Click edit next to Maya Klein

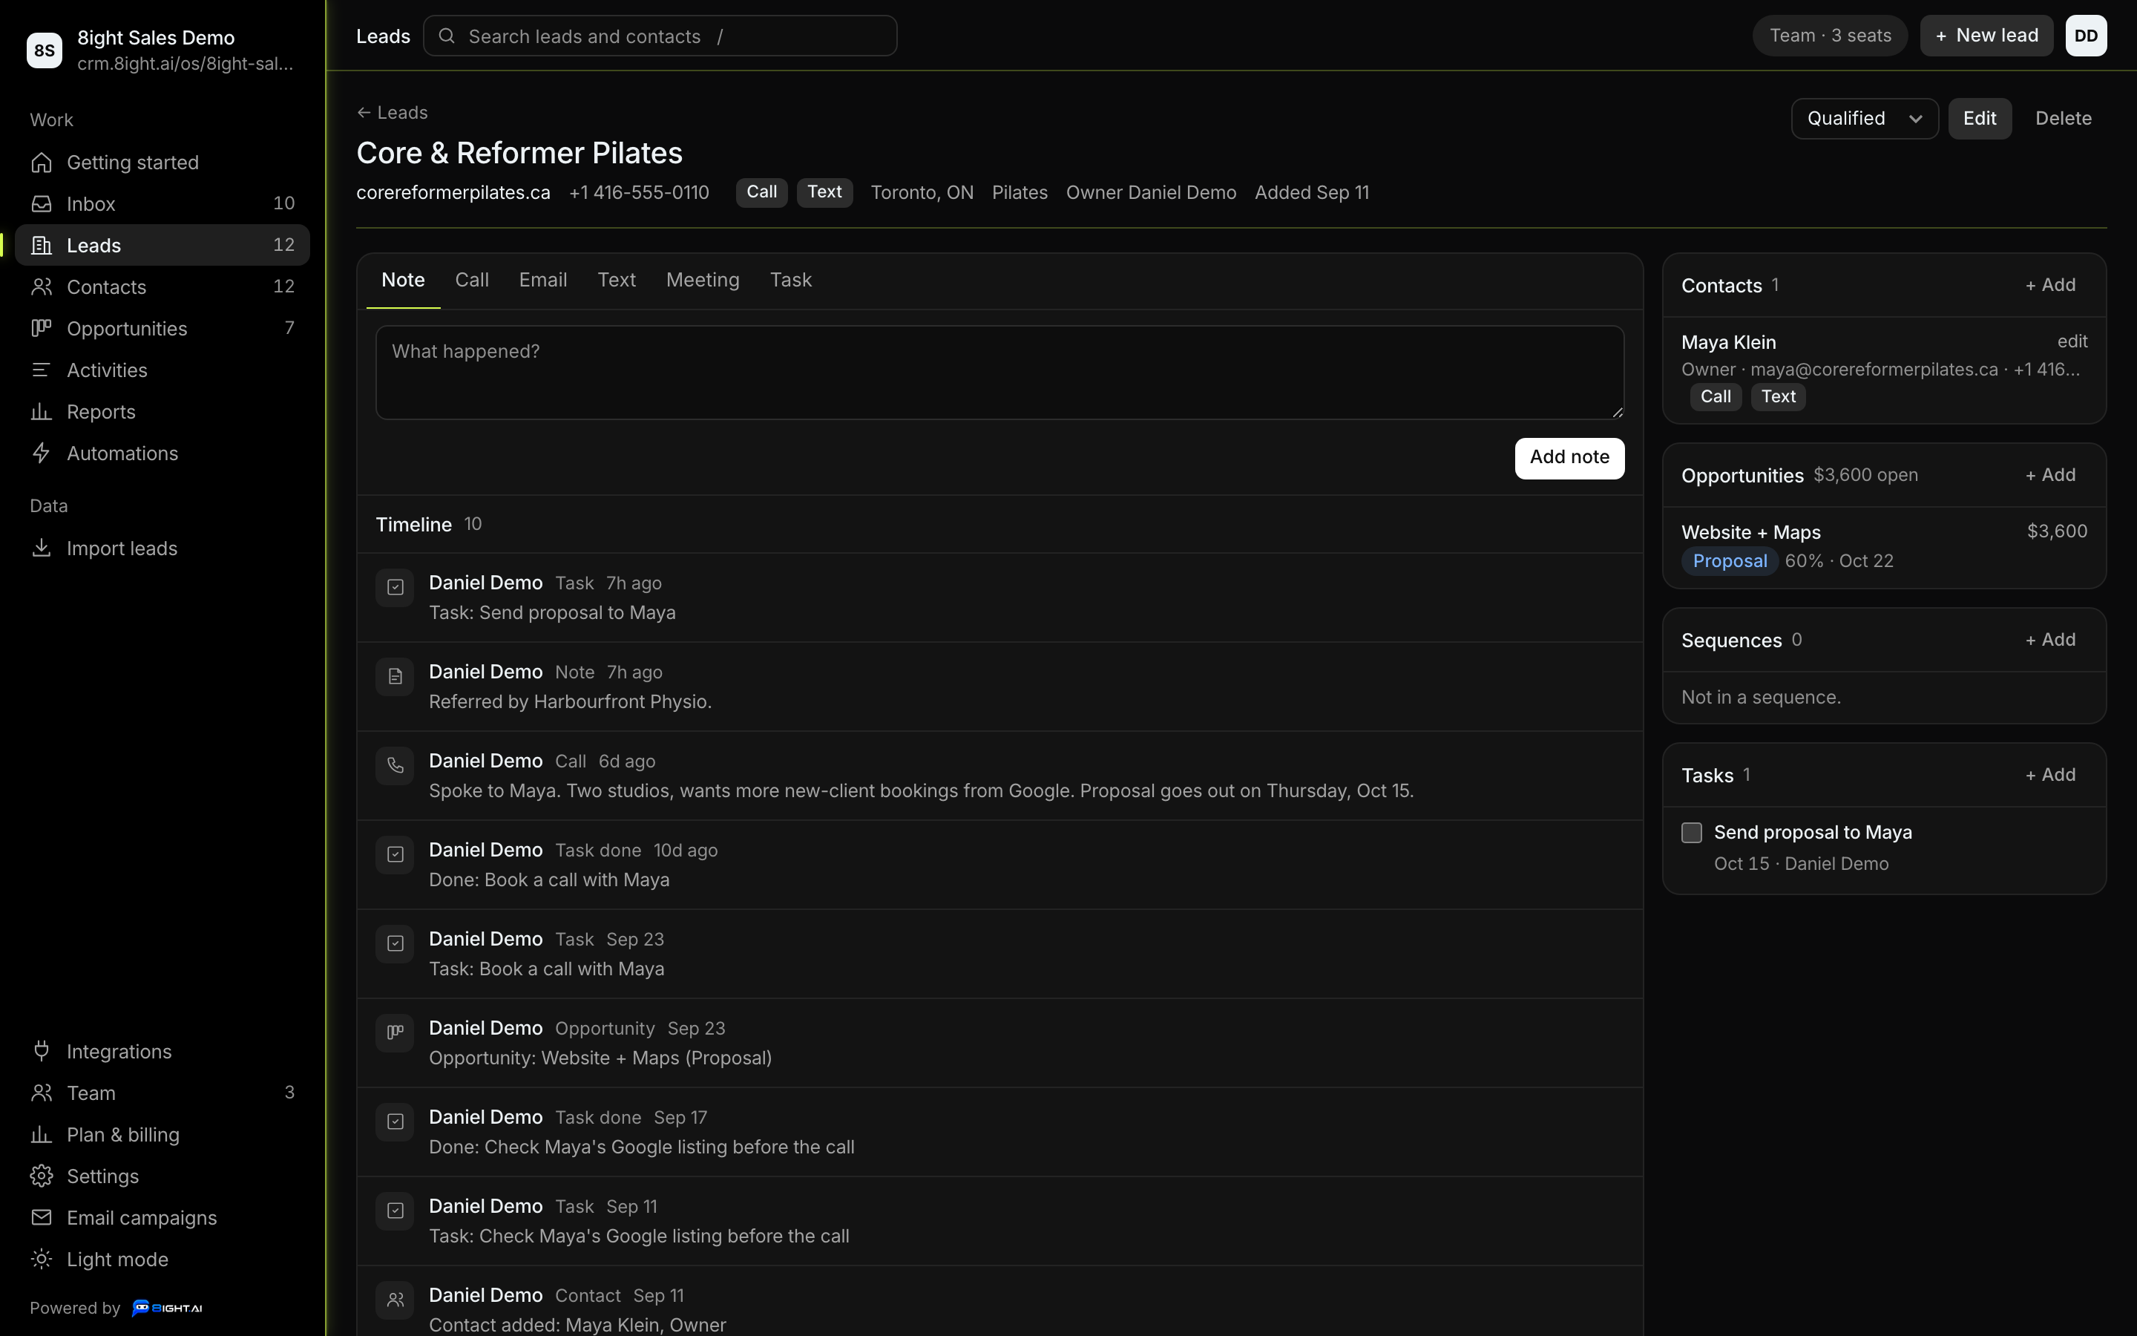click(2072, 341)
